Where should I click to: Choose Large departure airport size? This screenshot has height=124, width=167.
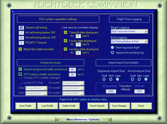(x=117, y=79)
